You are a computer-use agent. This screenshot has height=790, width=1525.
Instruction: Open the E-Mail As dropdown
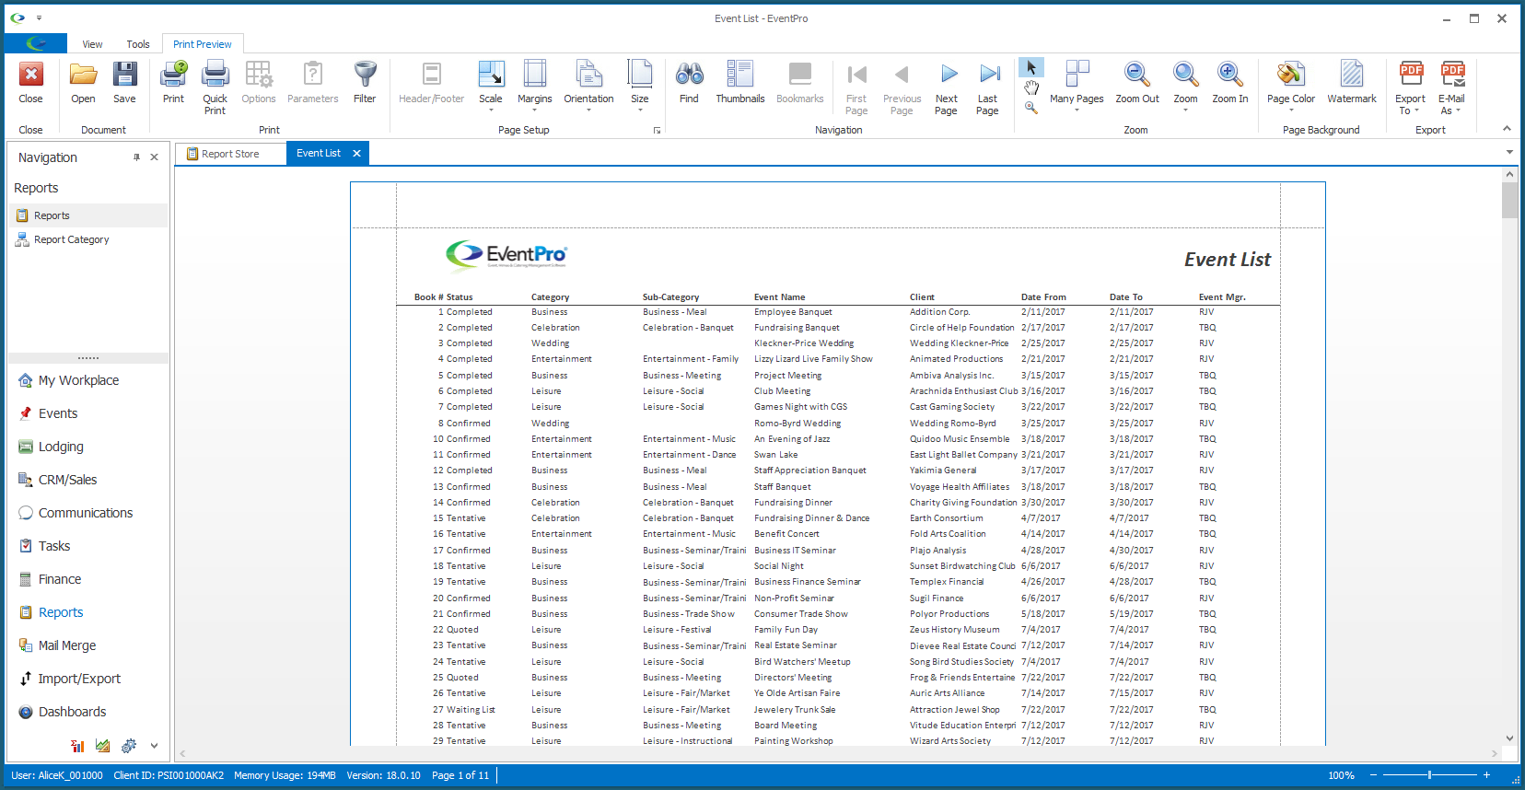pyautogui.click(x=1451, y=87)
